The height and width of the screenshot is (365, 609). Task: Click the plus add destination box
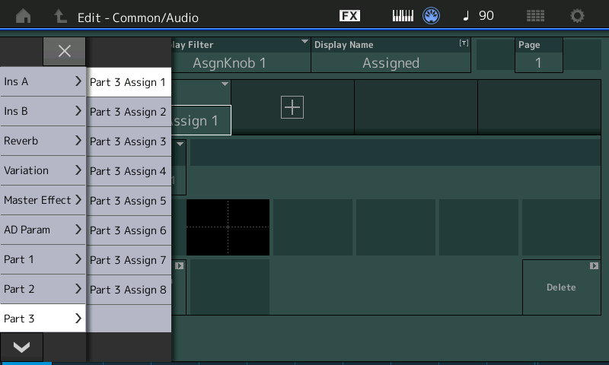(292, 107)
